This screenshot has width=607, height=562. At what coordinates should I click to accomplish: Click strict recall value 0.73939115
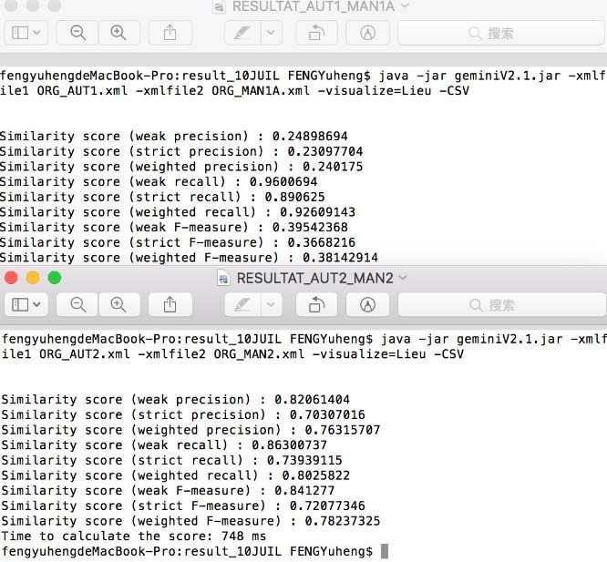coord(304,460)
